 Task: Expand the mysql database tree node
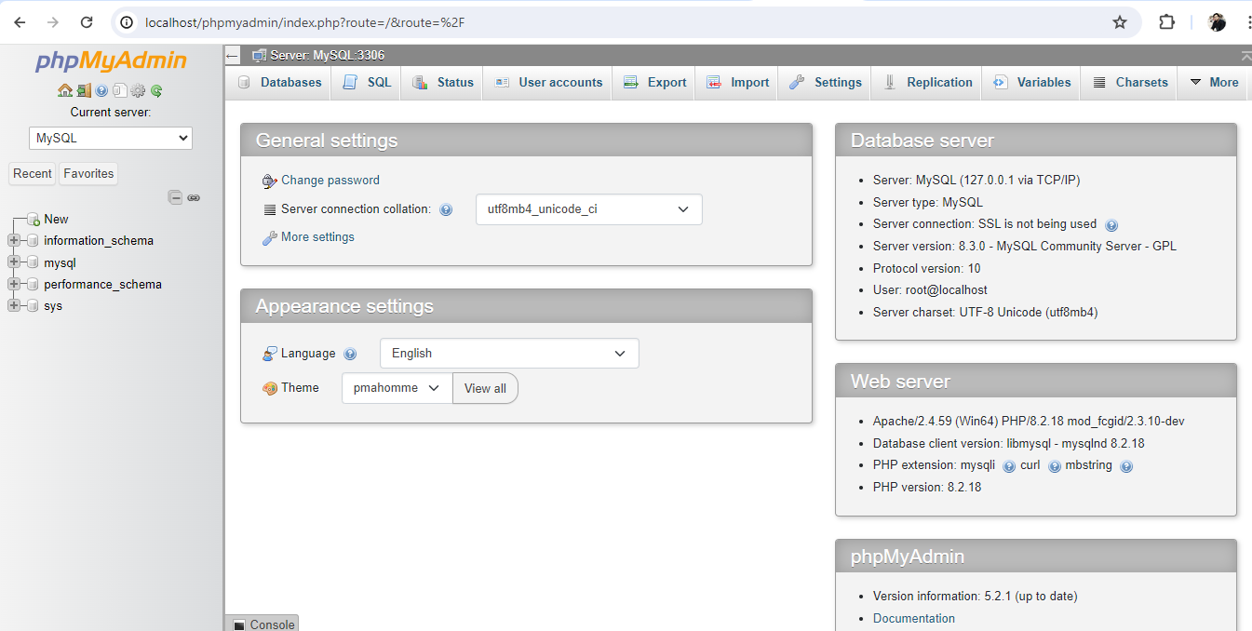(13, 262)
